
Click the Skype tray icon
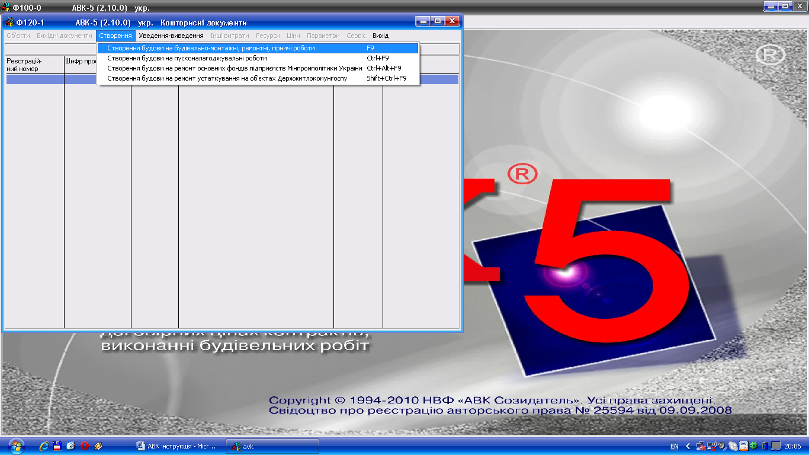pos(733,446)
